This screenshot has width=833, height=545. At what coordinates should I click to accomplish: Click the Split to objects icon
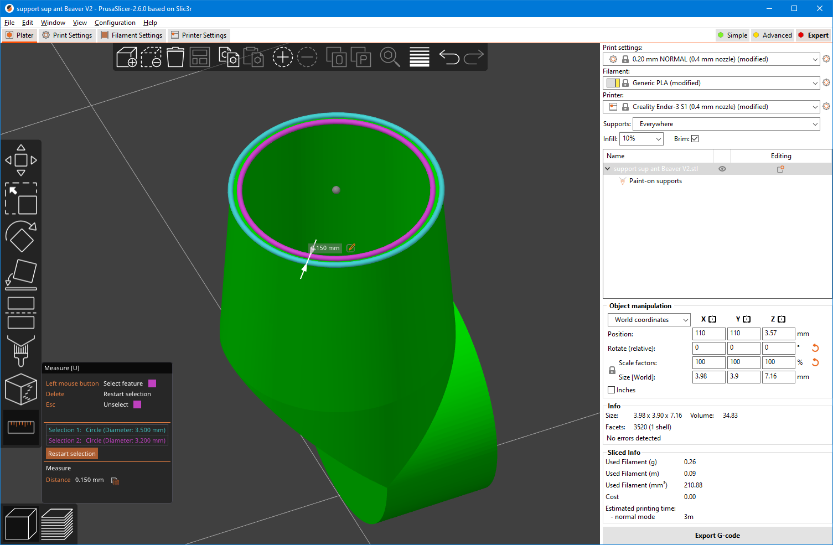337,57
